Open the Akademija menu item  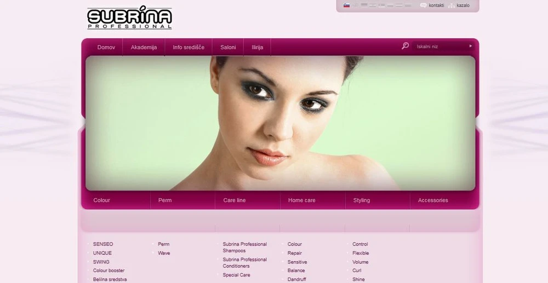click(x=144, y=47)
